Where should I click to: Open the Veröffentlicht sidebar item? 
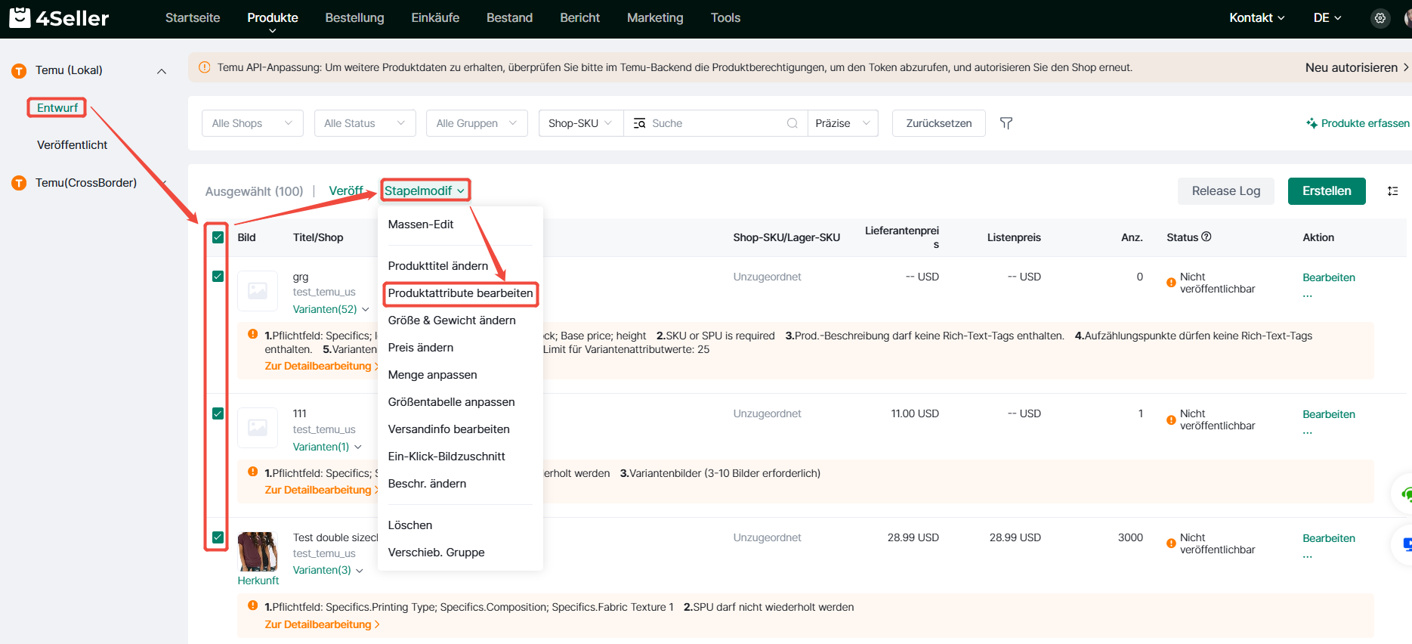tap(73, 145)
